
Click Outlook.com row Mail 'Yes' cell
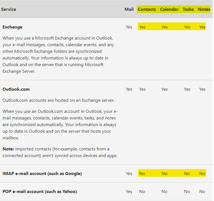tap(129, 89)
